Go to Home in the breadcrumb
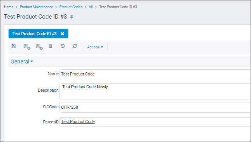 [9, 7]
